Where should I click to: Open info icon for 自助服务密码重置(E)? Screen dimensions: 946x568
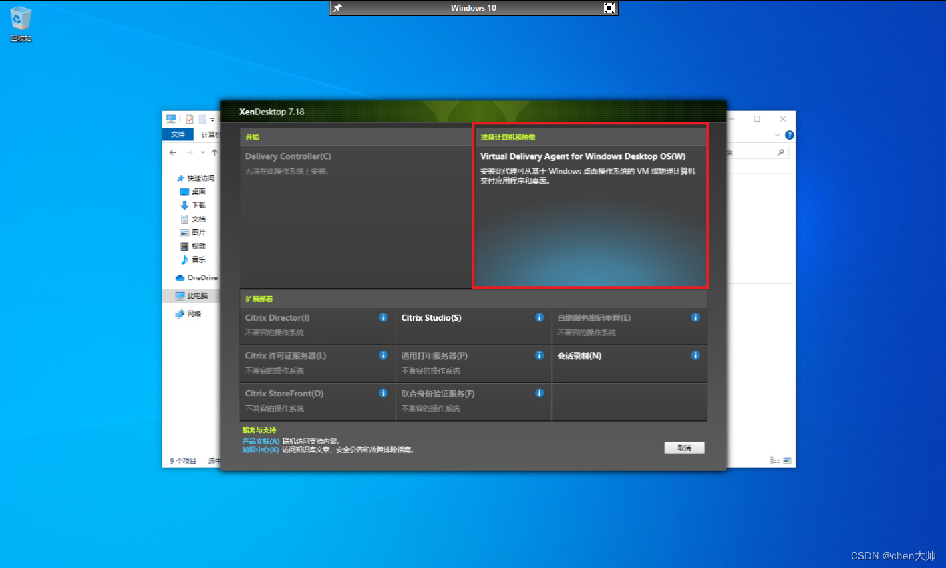(x=695, y=317)
